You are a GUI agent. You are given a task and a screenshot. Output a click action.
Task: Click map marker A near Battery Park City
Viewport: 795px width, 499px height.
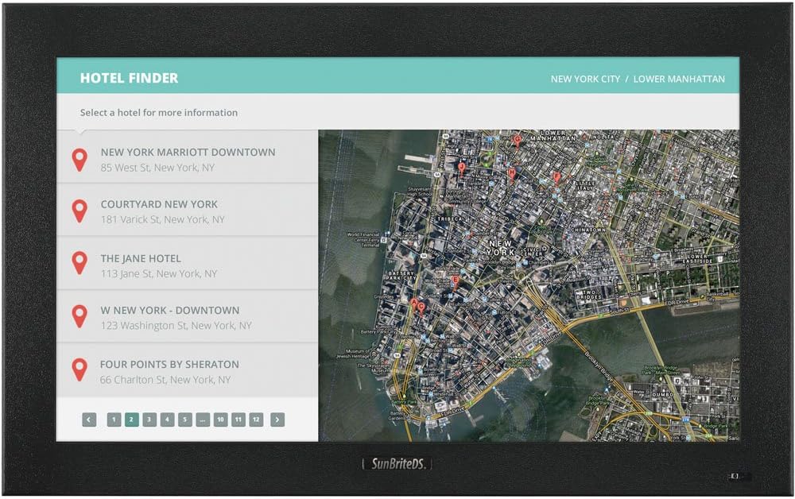(413, 304)
